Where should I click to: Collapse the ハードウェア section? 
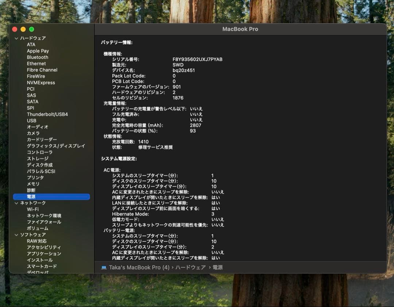16,38
